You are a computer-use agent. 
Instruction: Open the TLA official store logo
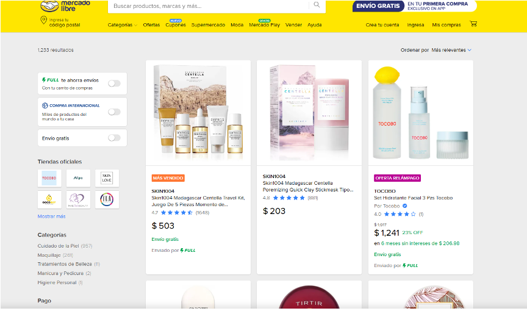107,199
